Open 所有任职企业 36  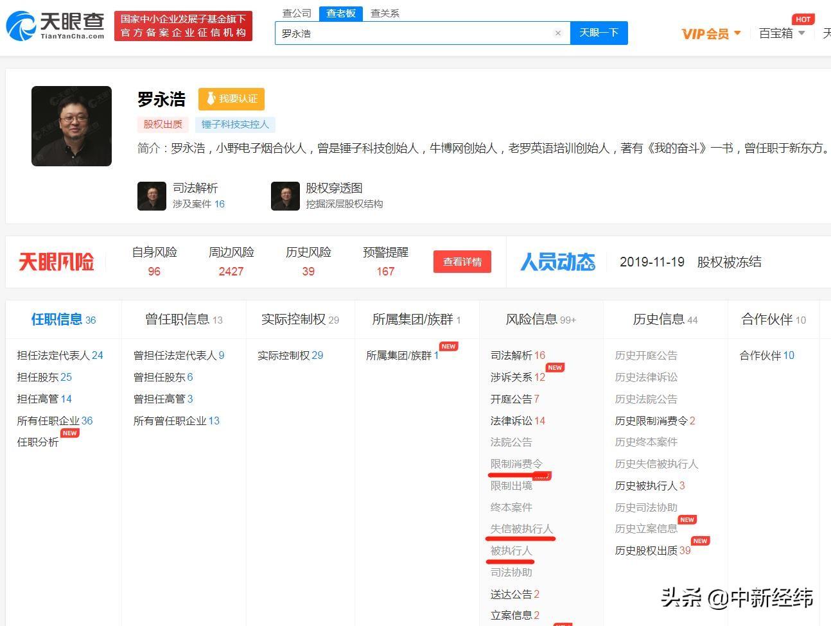(x=55, y=421)
